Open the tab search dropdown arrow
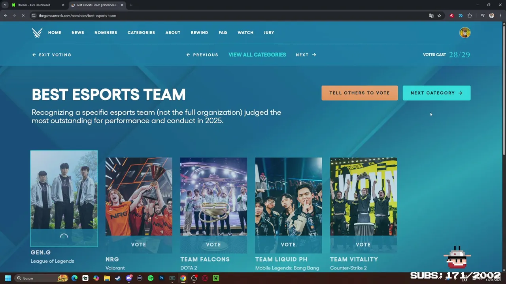This screenshot has height=284, width=506. 5,5
